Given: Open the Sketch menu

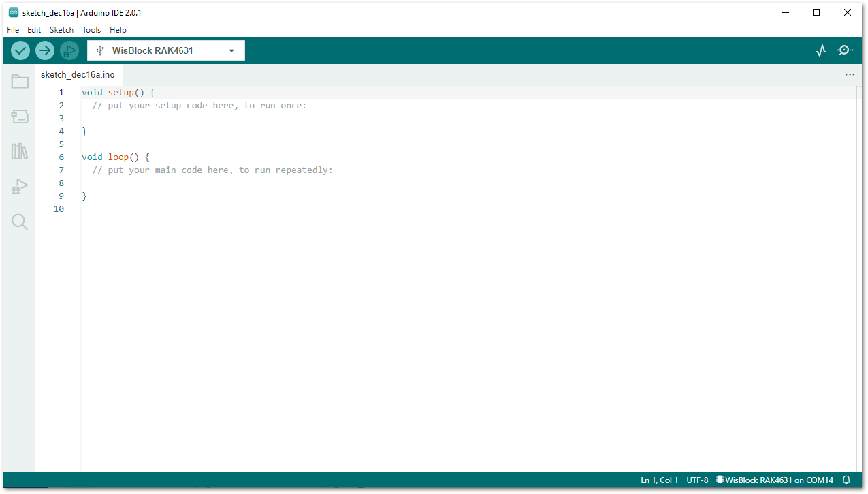Looking at the screenshot, I should (x=61, y=30).
